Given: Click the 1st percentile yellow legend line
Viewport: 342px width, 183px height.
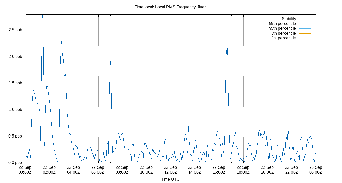Looking at the screenshot, I should [x=305, y=38].
